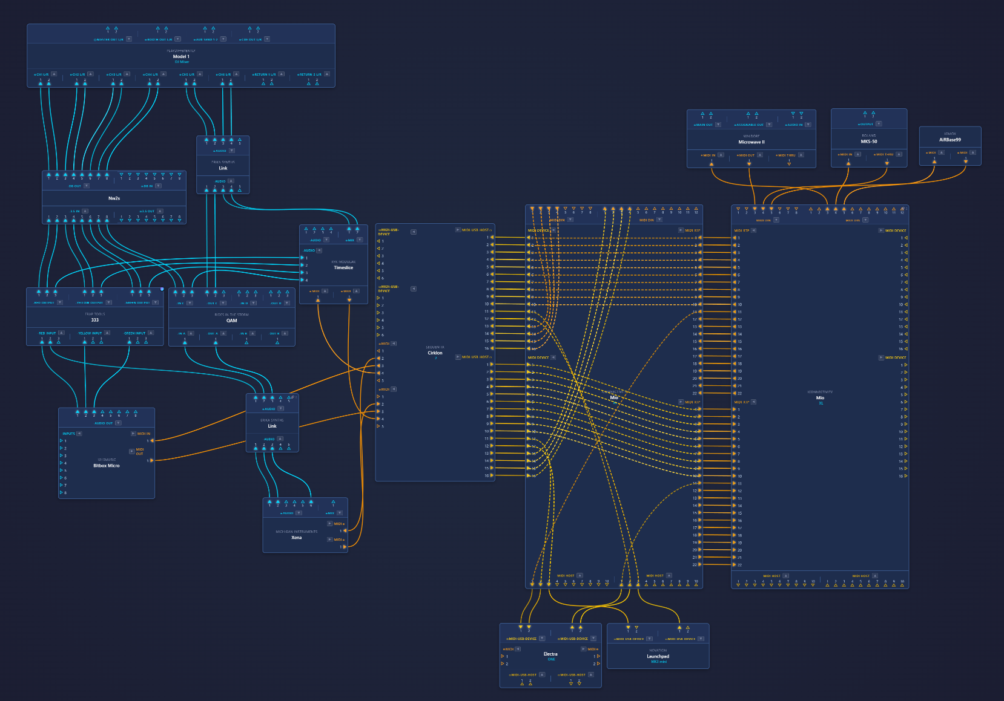
Task: Click Timeslice side audio input 3
Action: coord(303,273)
